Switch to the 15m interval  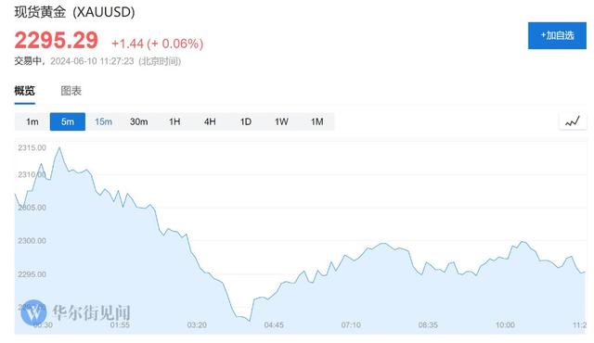[103, 121]
